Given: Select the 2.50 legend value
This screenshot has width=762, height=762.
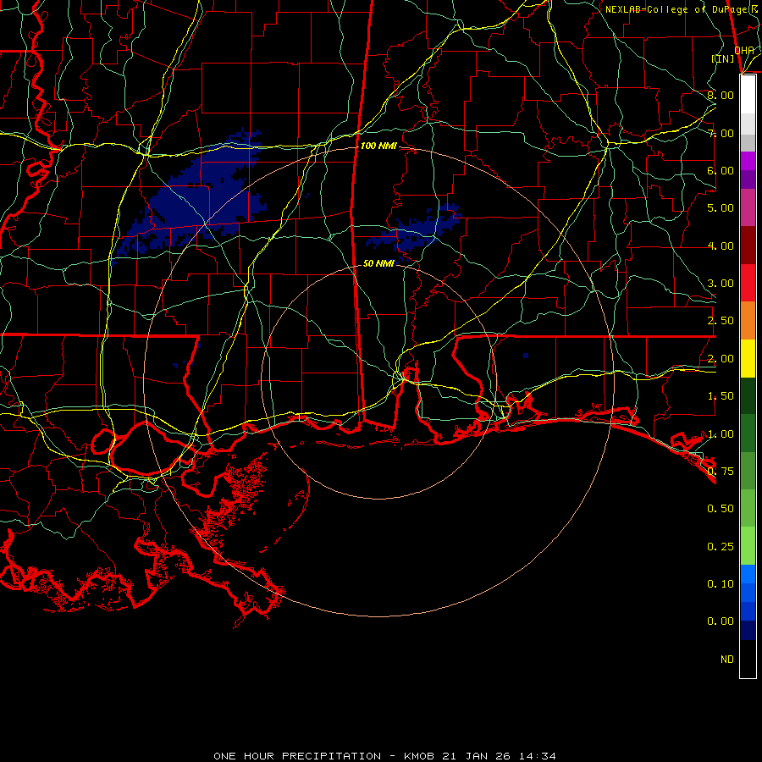Looking at the screenshot, I should pyautogui.click(x=721, y=321).
